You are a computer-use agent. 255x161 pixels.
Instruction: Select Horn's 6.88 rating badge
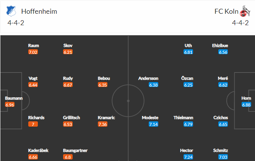tap(246, 105)
